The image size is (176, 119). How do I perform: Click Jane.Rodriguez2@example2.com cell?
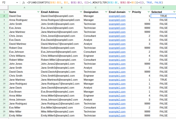pos(62,103)
